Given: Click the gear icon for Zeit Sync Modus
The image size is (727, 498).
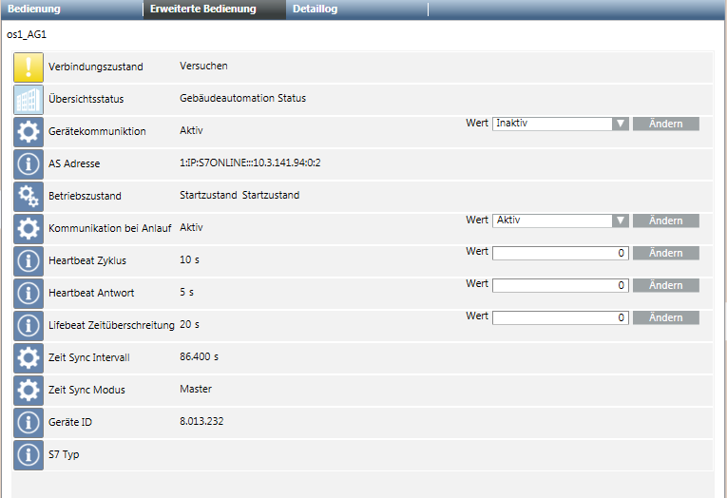Looking at the screenshot, I should tap(29, 390).
